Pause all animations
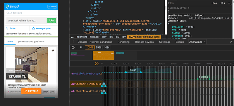The height and width of the screenshot is (106, 234). coord(81,47)
